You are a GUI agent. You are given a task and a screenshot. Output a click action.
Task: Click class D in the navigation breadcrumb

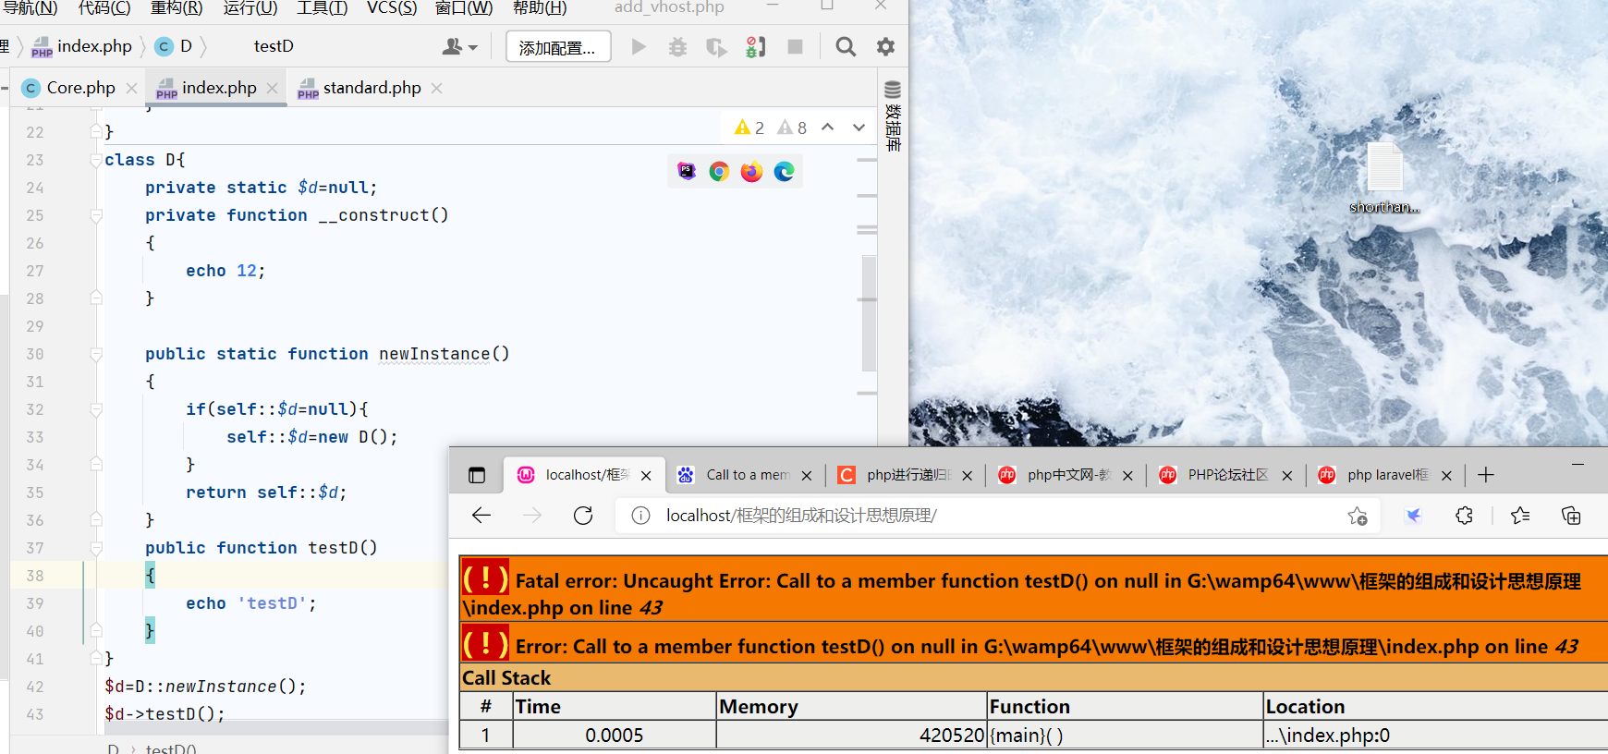coord(175,46)
